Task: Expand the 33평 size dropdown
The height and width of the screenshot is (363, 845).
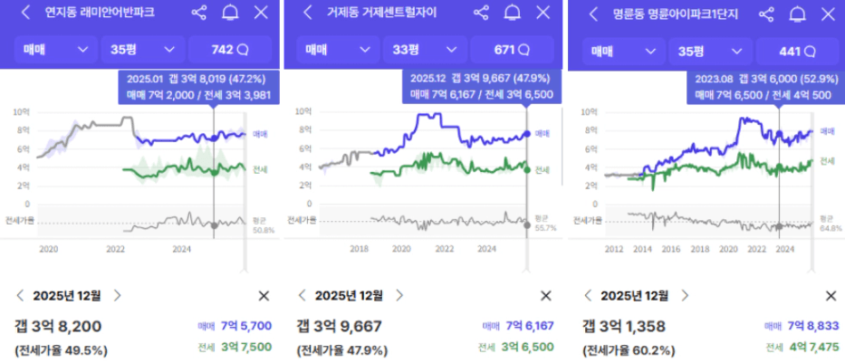Action: (x=424, y=51)
